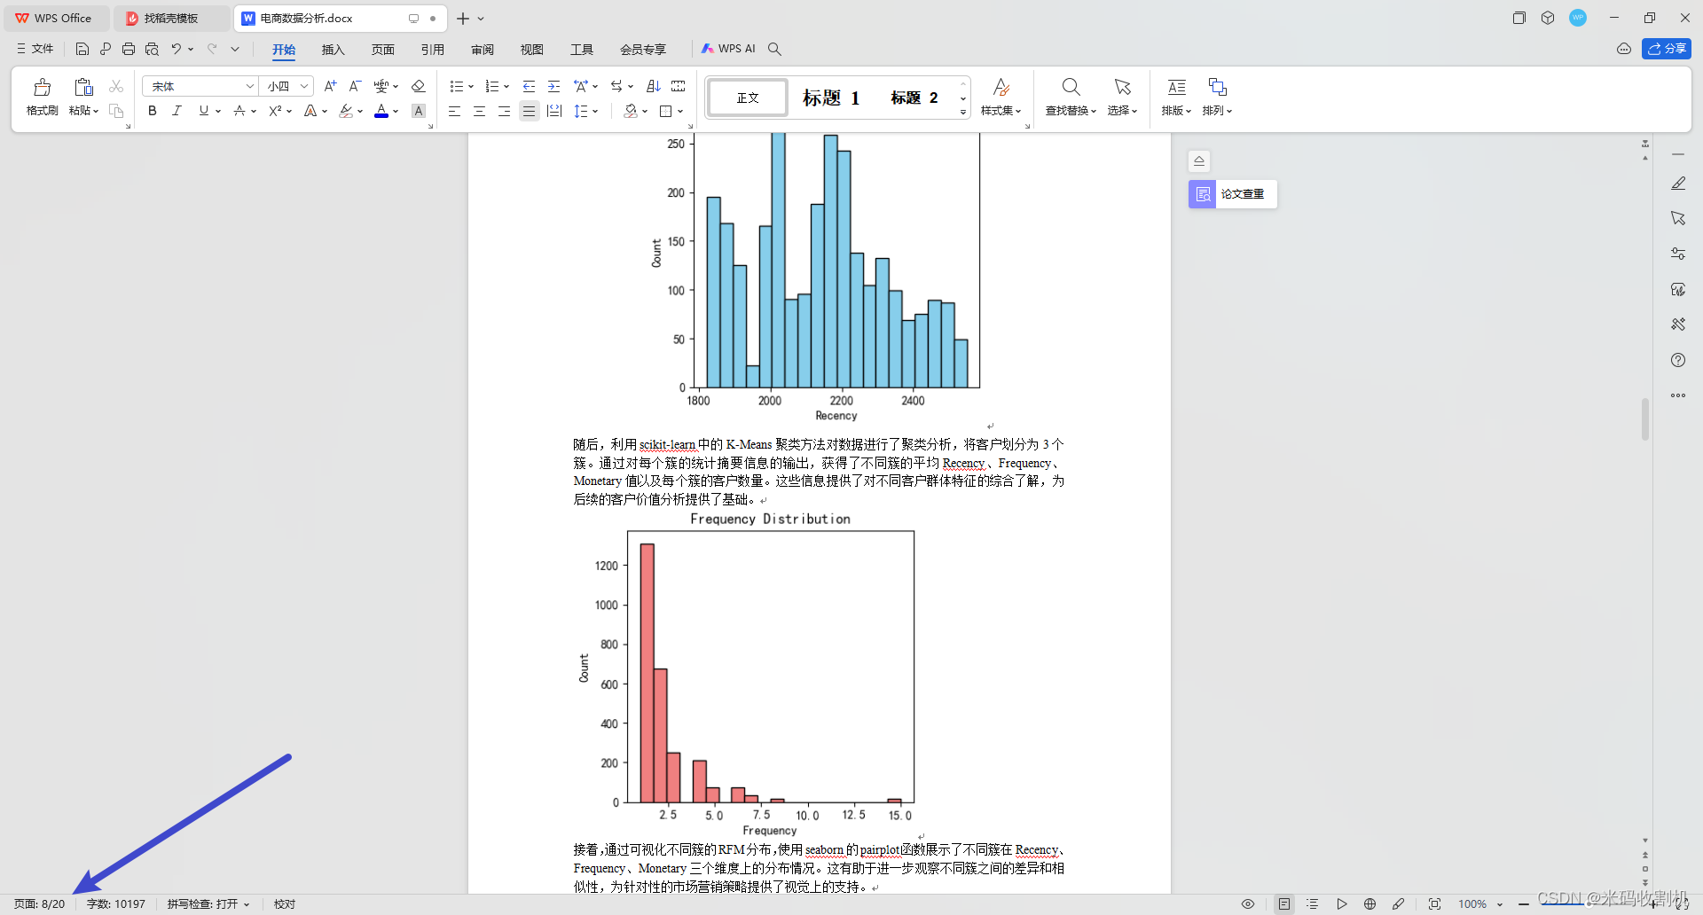Open the font name dropdown 宋体
Screen dimensions: 1703x915
[250, 86]
